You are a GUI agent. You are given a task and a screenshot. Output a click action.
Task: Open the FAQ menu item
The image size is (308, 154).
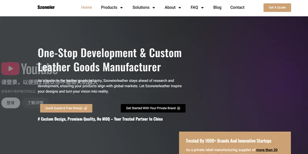coord(194,7)
